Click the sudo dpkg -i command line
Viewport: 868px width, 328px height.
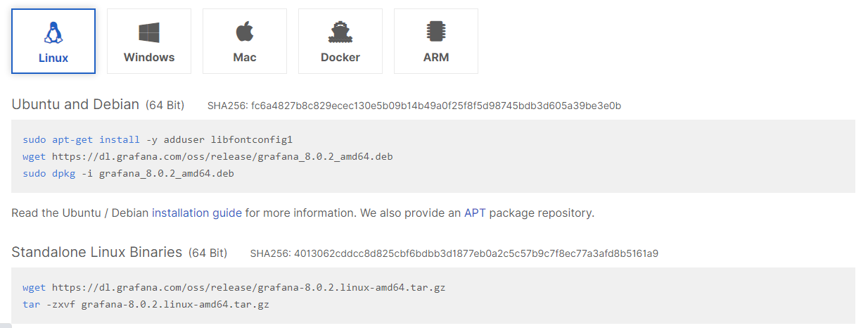click(x=128, y=173)
